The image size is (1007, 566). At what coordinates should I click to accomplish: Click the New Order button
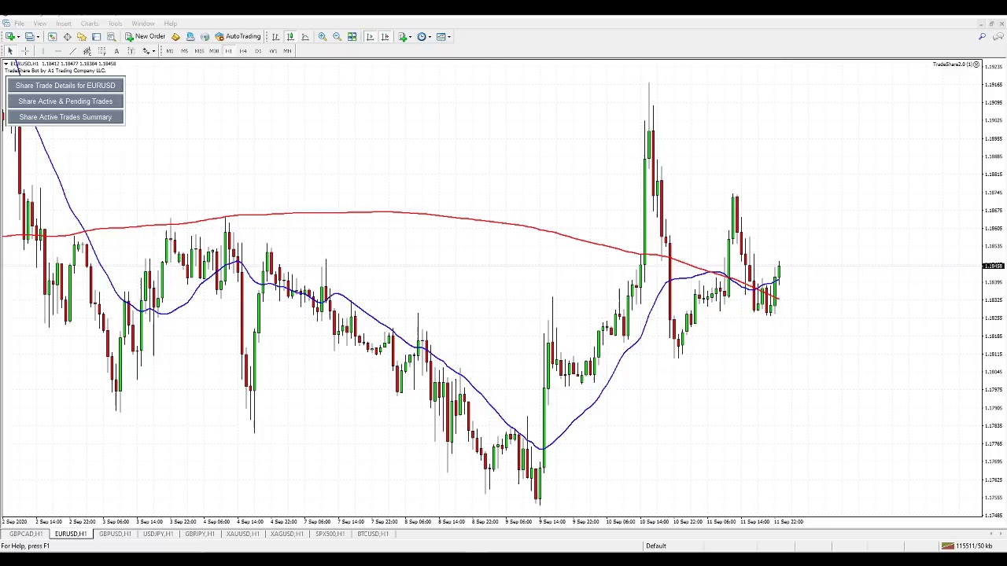pos(146,37)
